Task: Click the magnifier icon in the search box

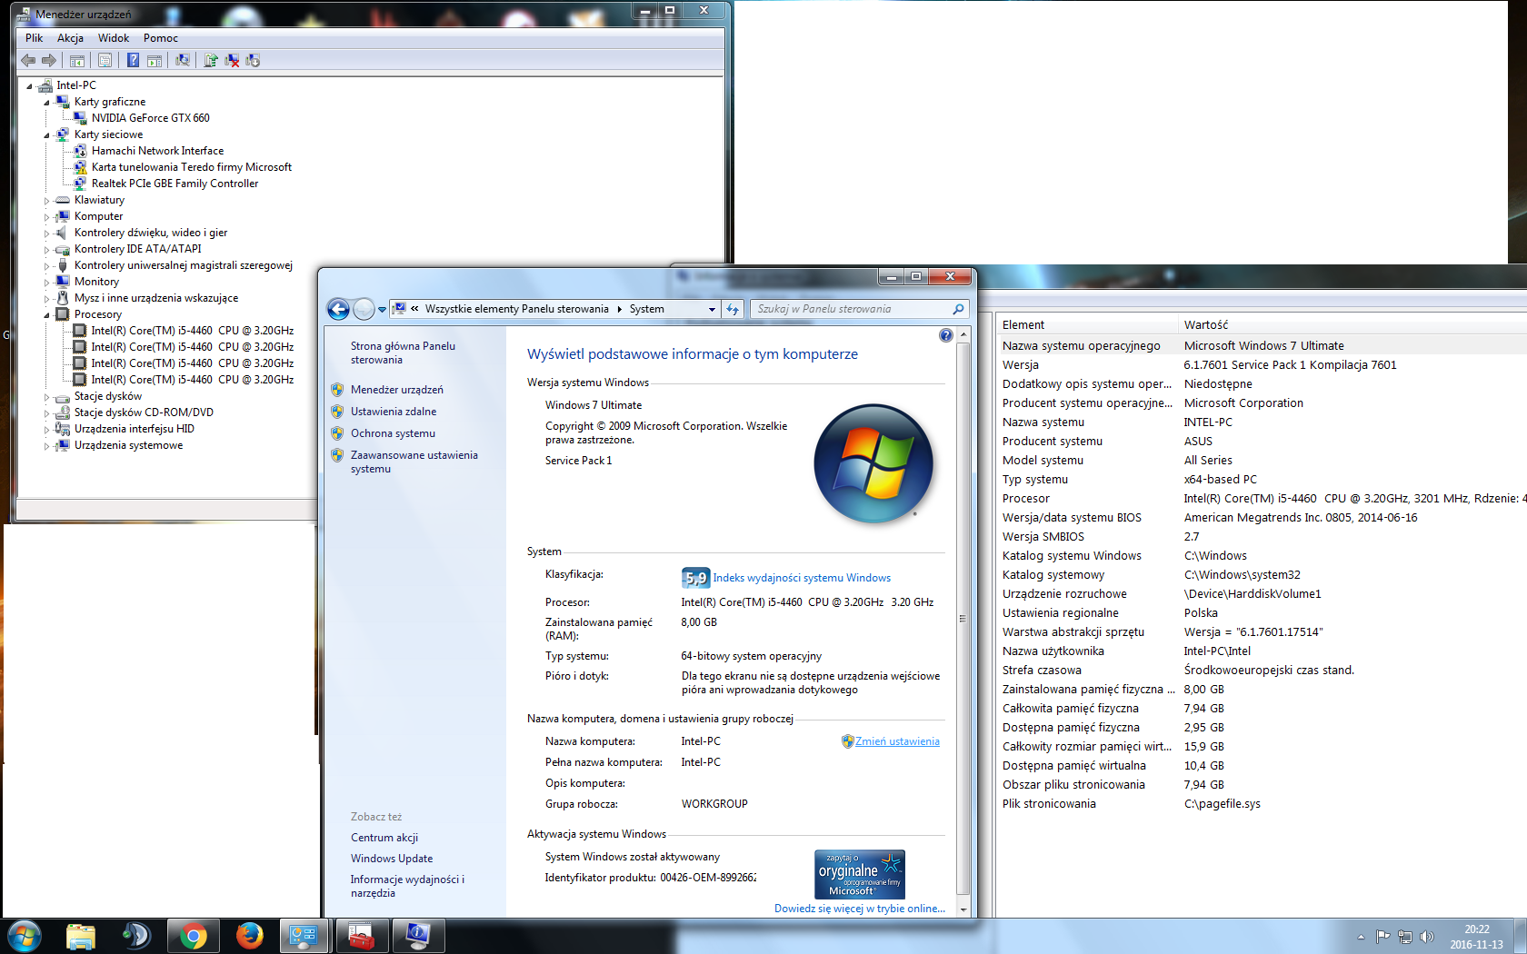Action: pyautogui.click(x=958, y=309)
